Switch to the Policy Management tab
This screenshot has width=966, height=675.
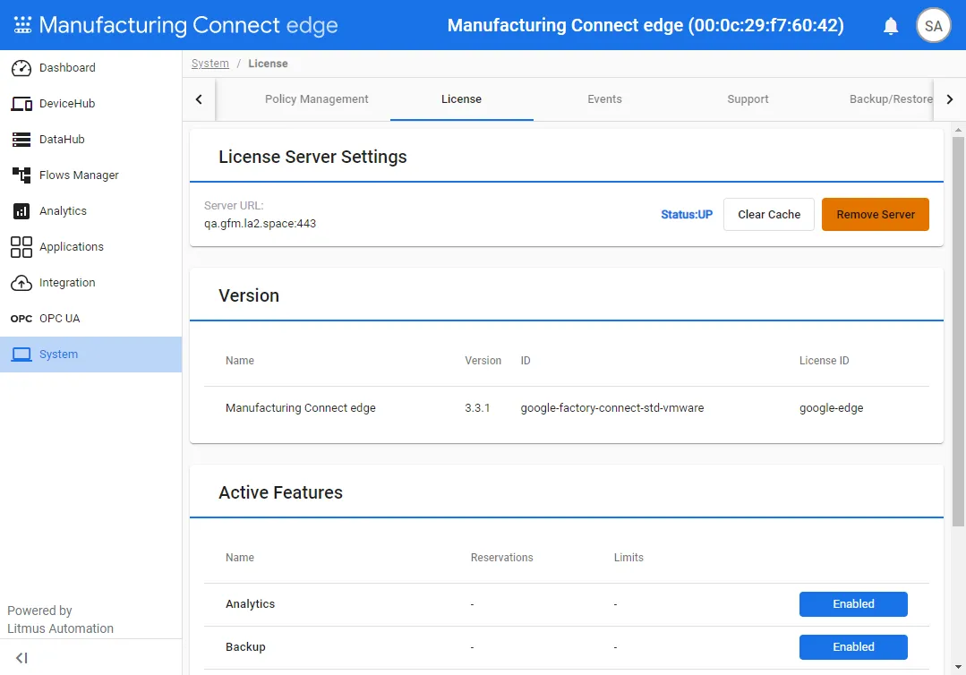point(317,99)
